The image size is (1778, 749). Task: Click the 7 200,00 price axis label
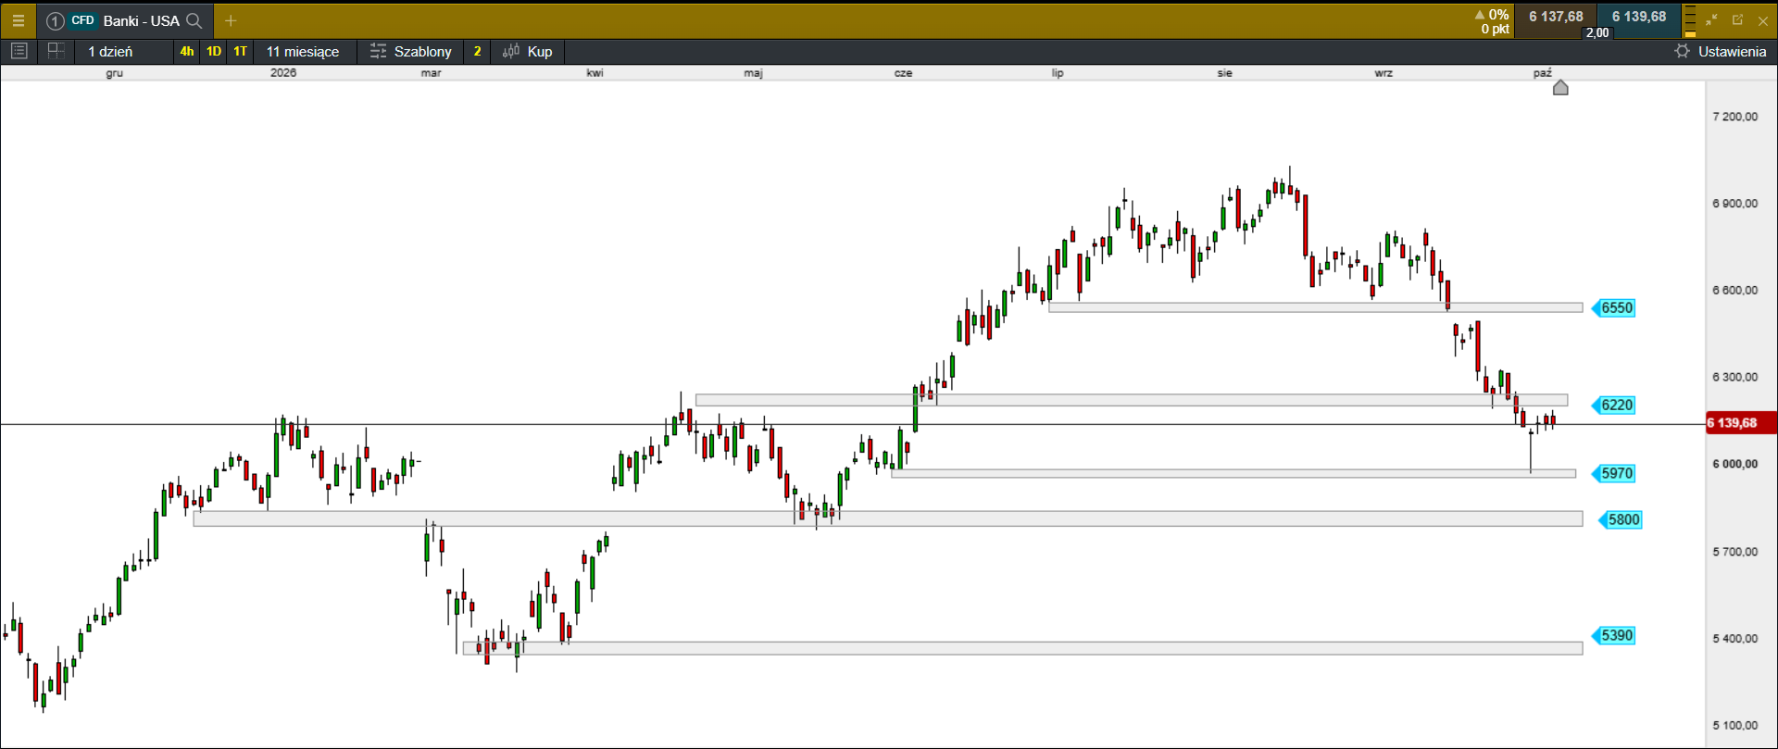point(1734,117)
